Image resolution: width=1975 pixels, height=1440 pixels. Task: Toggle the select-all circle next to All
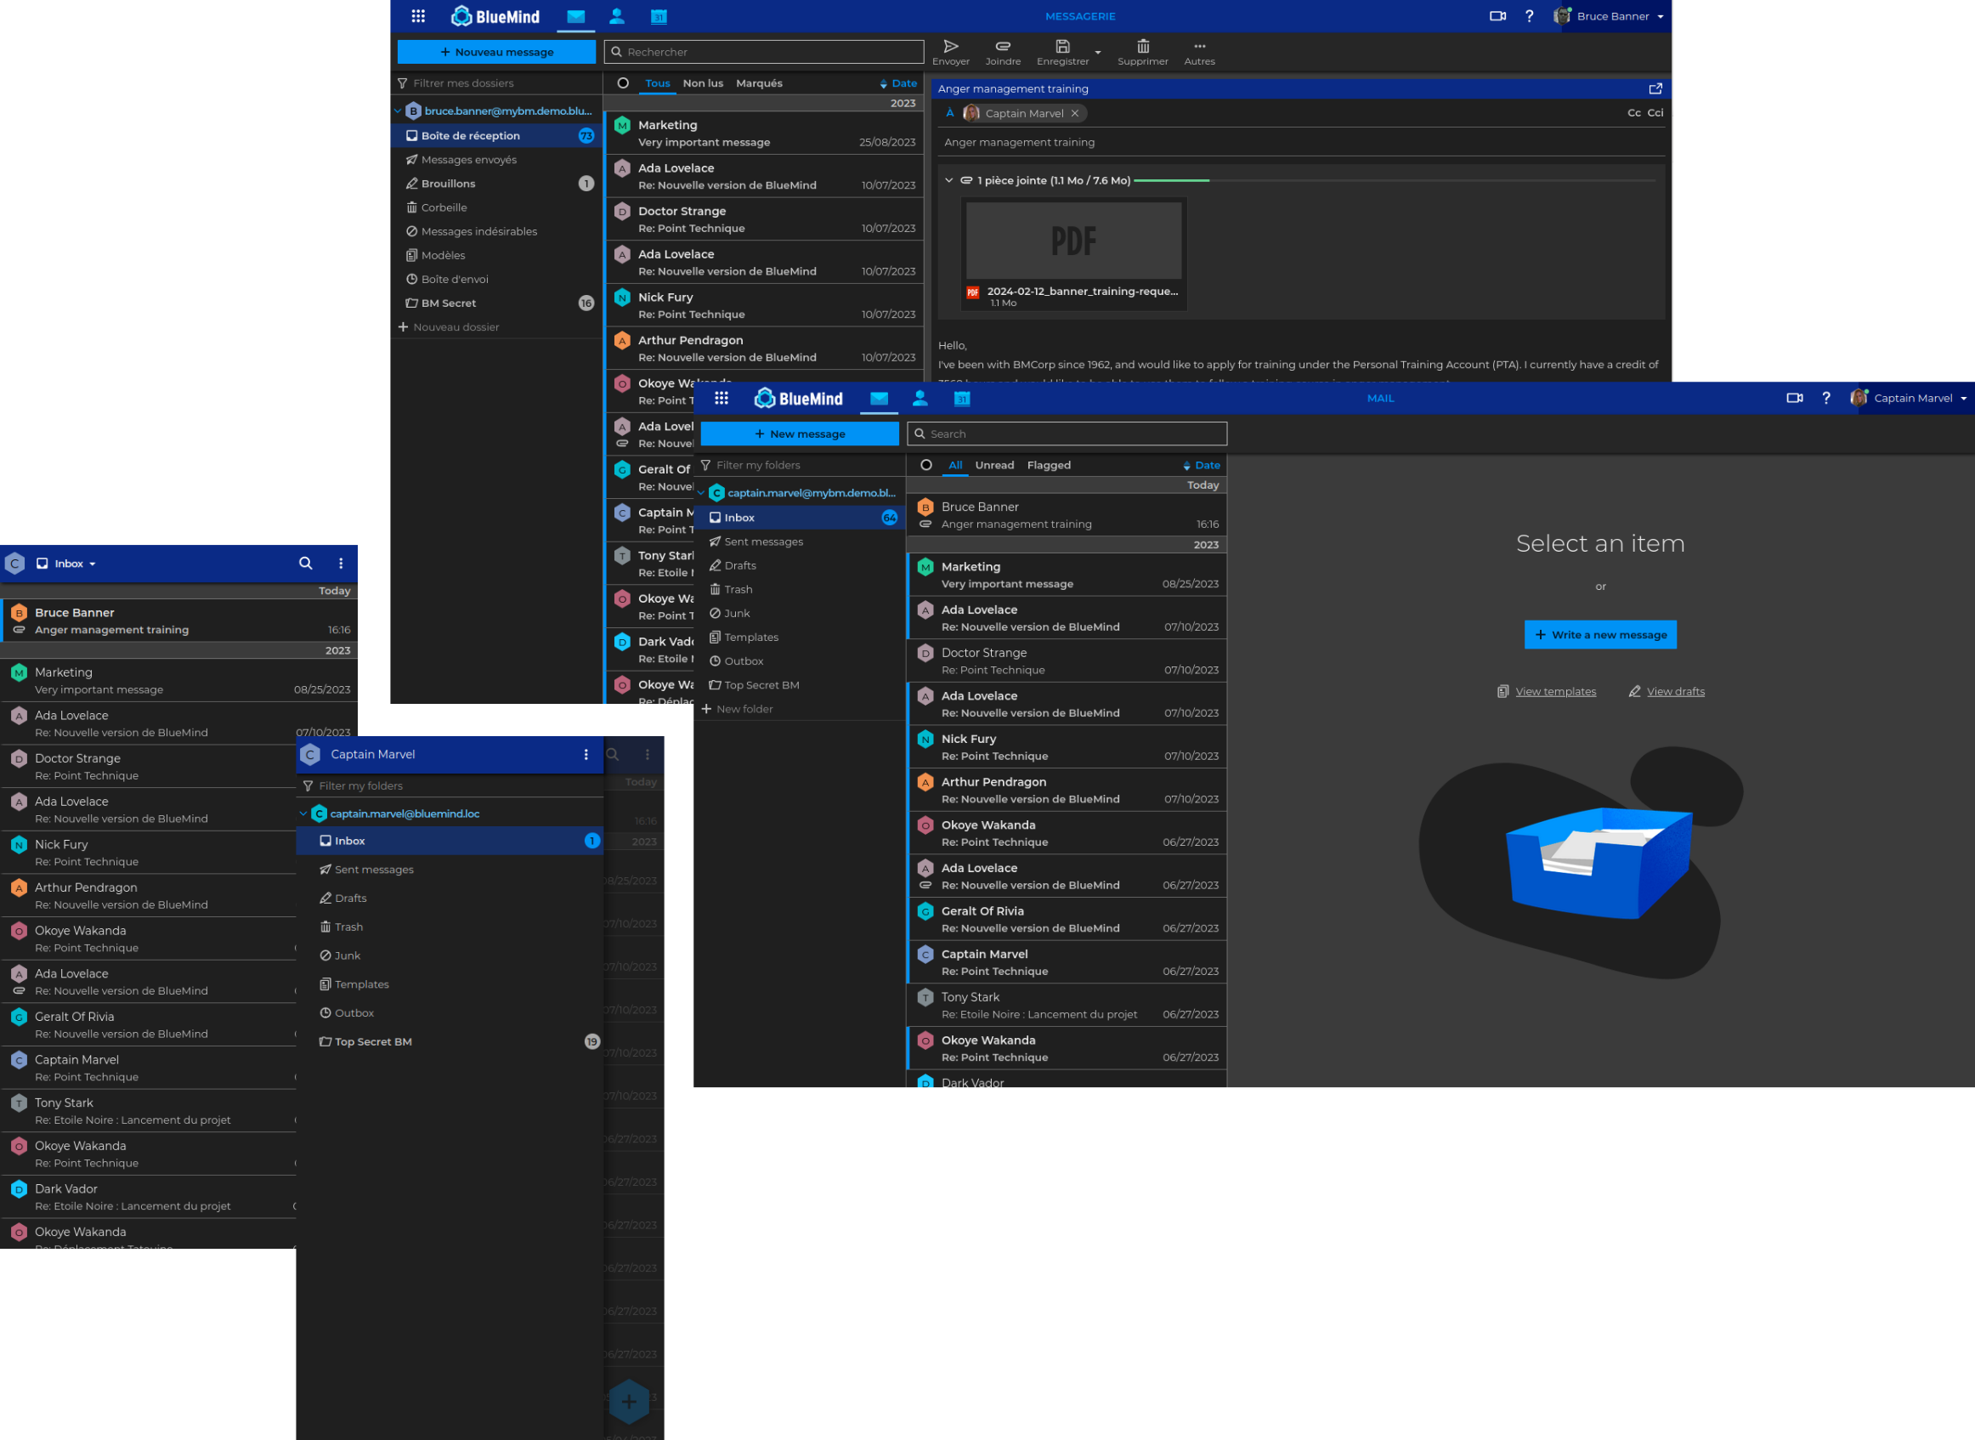[x=926, y=466]
